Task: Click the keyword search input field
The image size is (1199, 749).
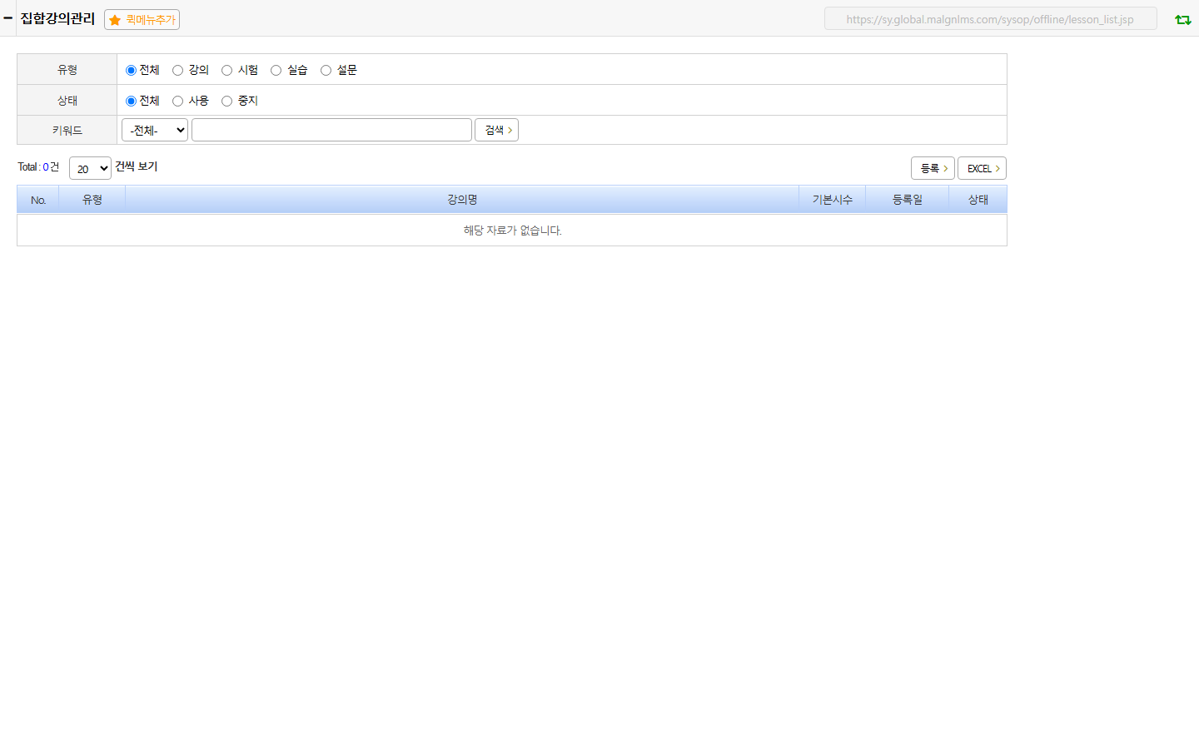Action: point(331,130)
